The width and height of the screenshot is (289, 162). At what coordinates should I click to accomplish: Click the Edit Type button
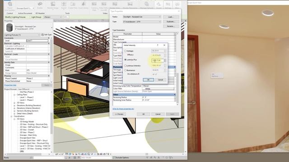pyautogui.click(x=47, y=35)
